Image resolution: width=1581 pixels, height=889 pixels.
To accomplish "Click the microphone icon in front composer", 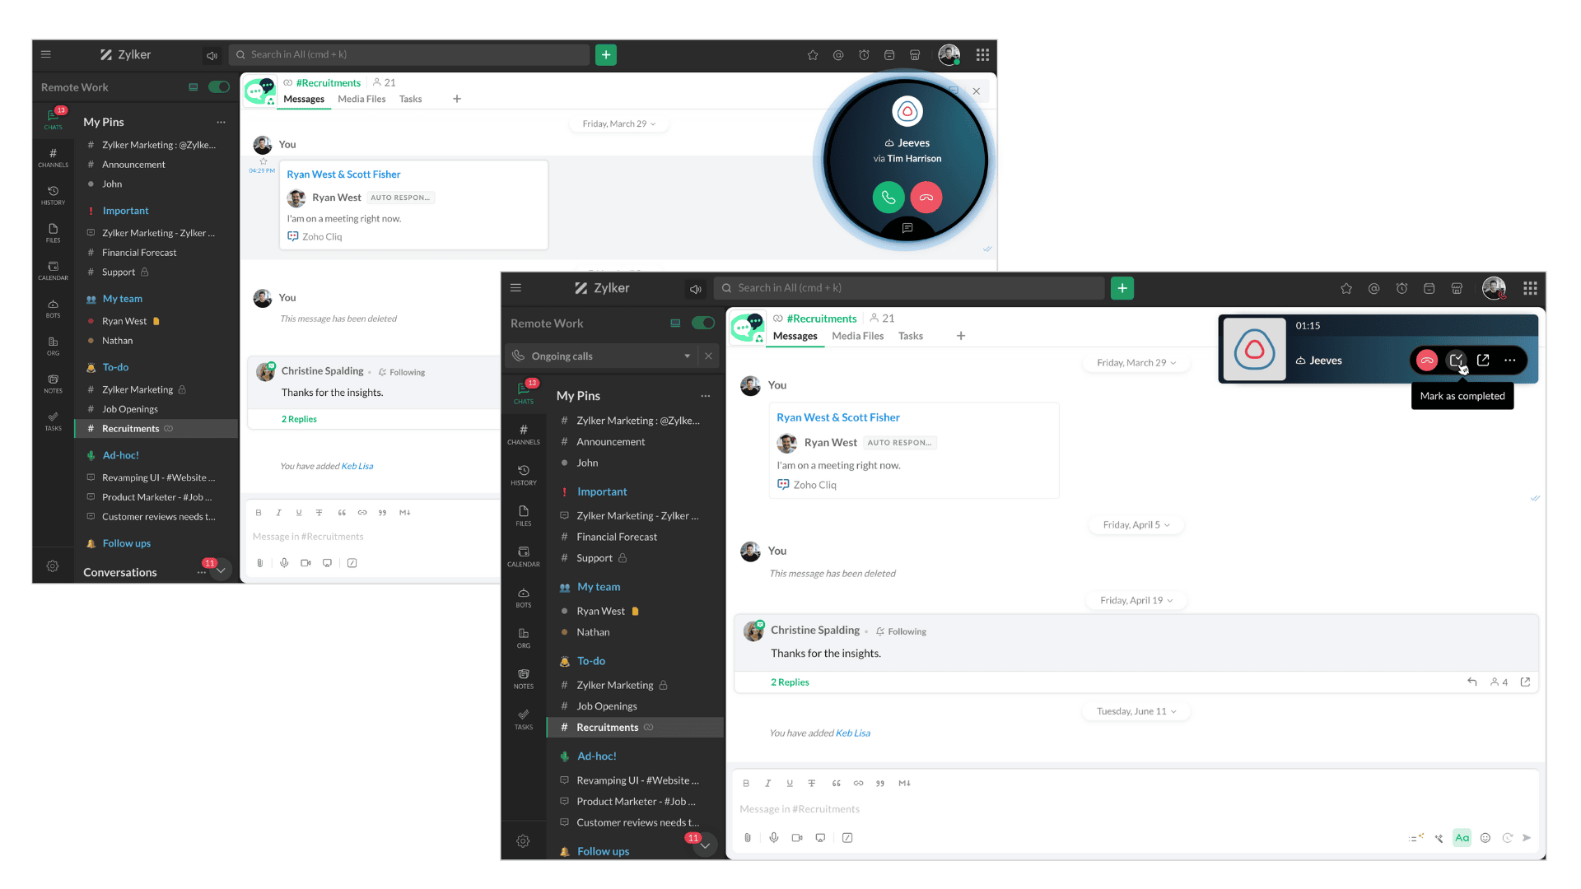I will click(x=773, y=837).
